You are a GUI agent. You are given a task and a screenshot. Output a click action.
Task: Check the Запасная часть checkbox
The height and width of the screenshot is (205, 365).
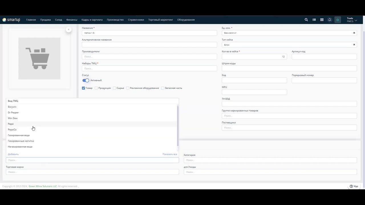tap(163, 88)
